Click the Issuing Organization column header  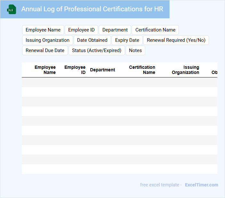(185, 70)
